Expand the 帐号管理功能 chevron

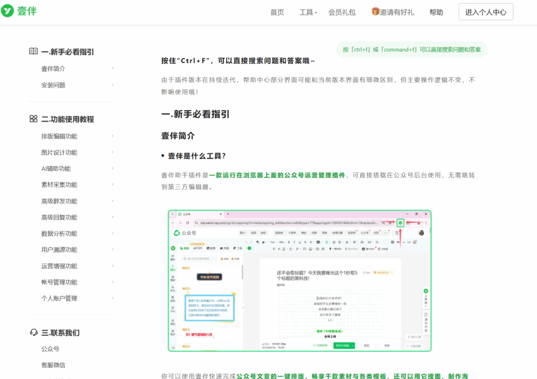click(112, 282)
